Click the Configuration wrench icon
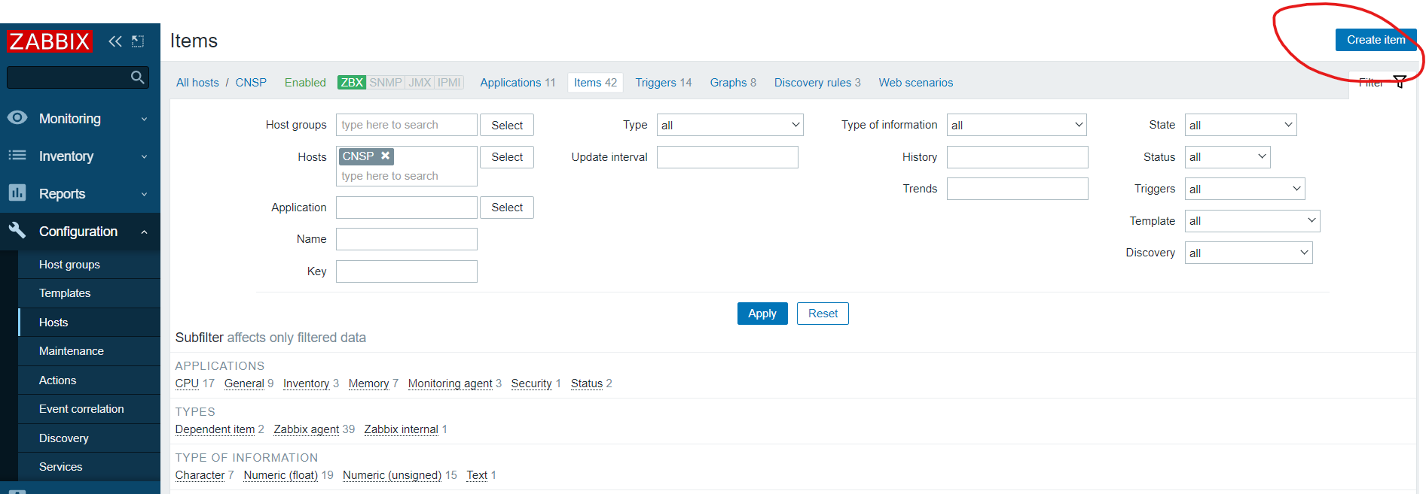Screen dimensions: 1426x494 point(17,230)
